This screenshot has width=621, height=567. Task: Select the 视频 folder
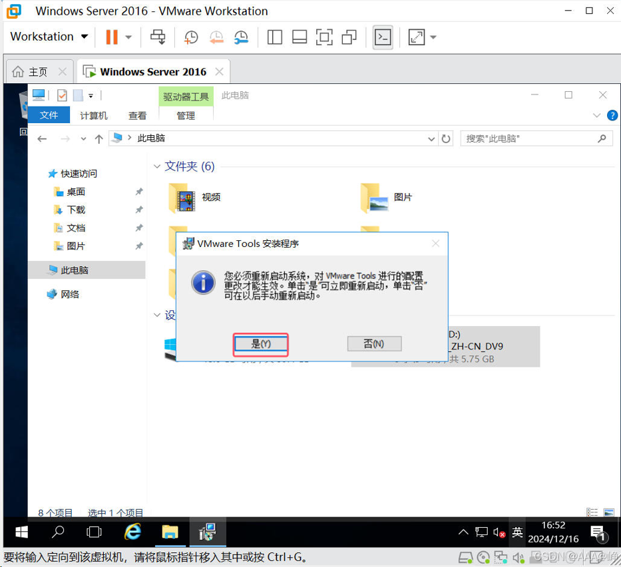[x=194, y=198]
